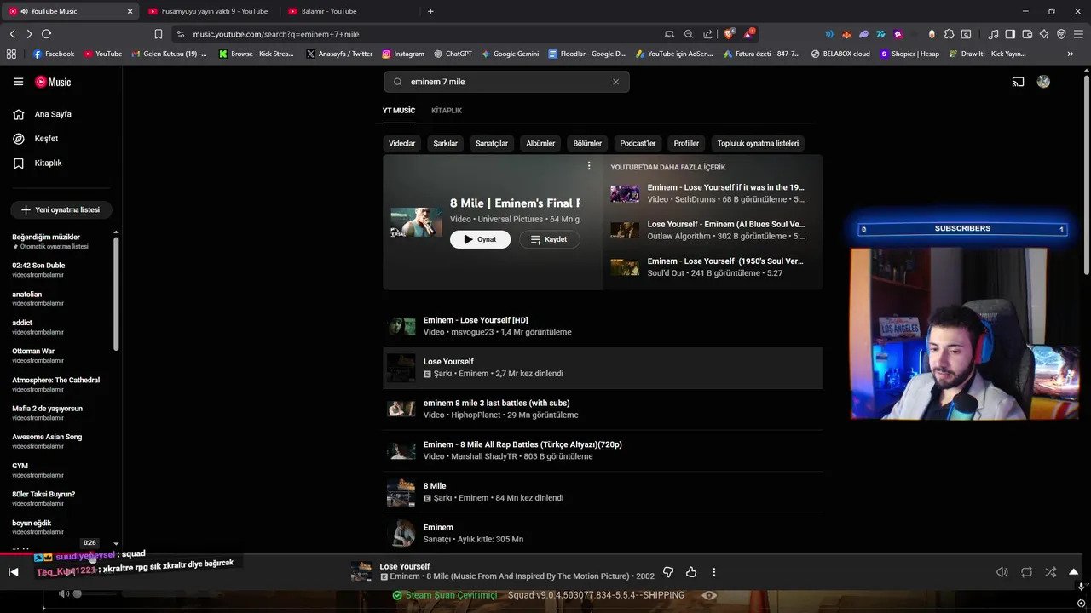
Task: Reload the page in browser
Action: click(47, 34)
